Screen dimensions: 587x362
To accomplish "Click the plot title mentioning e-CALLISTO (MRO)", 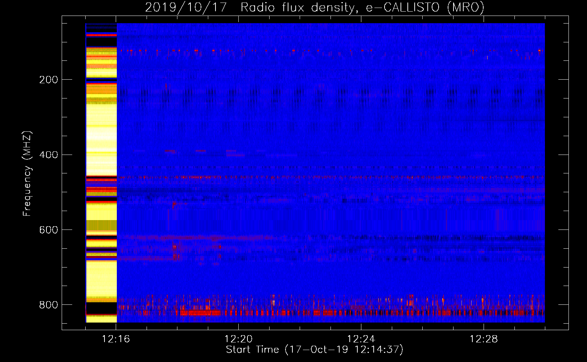I will coord(315,8).
